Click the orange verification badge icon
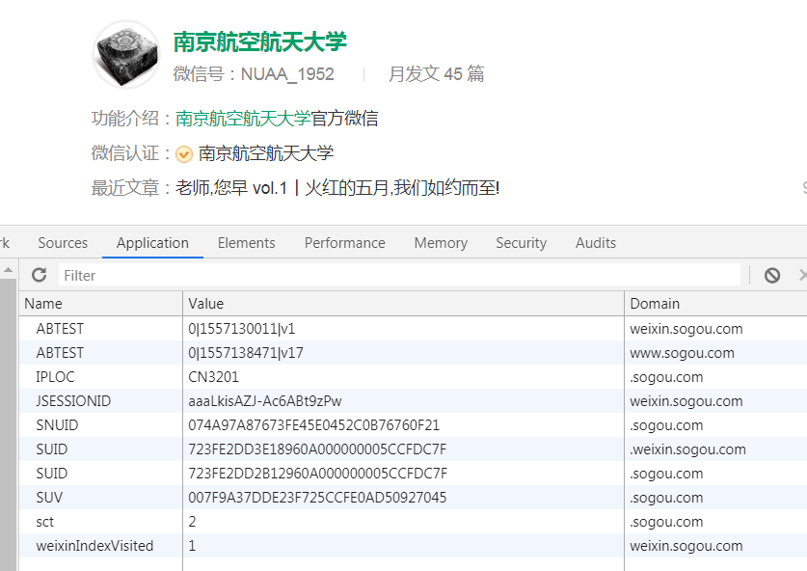 click(x=184, y=154)
